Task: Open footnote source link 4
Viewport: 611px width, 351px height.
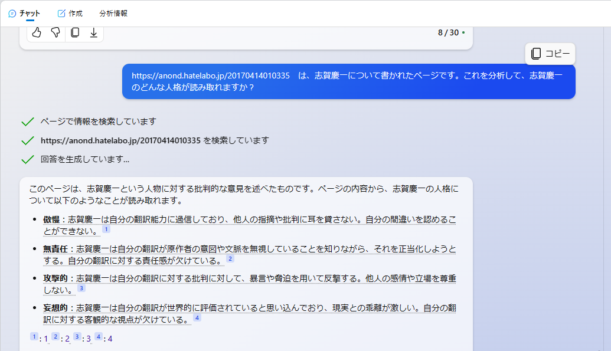Action: pyautogui.click(x=110, y=339)
